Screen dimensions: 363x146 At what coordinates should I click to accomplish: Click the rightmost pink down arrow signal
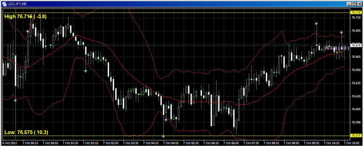pos(342,32)
